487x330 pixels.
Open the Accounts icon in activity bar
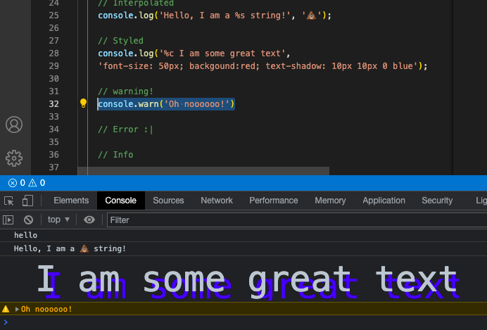click(14, 125)
